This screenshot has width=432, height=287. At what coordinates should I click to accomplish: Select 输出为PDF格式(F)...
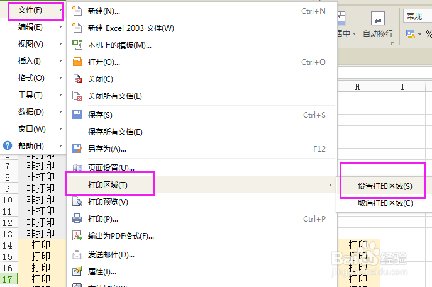[x=202, y=236]
